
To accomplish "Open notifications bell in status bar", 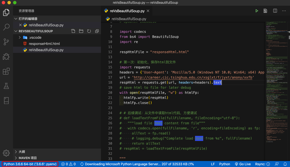I will [285, 164].
